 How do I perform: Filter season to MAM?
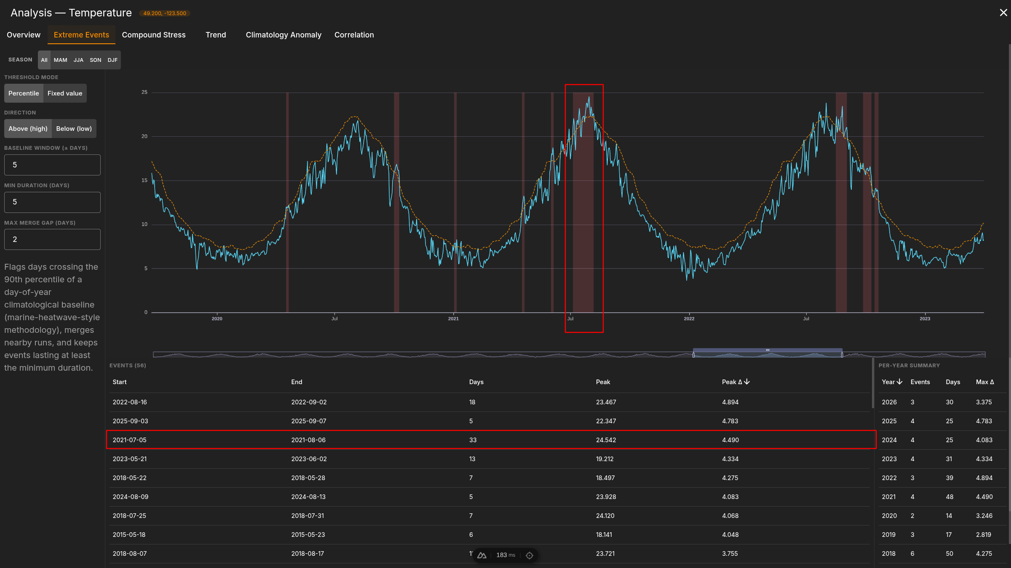pos(60,60)
